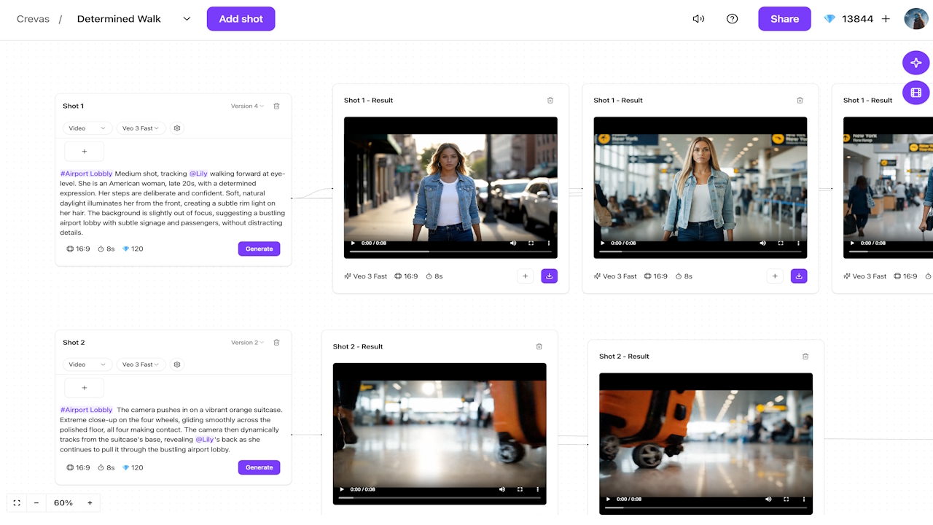Delete the Shot 2 card via trash icon

point(276,342)
